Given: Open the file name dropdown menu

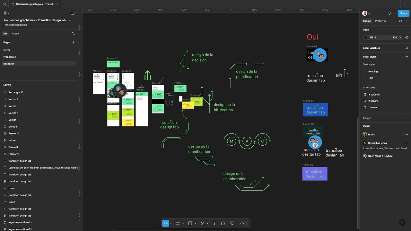Looking at the screenshot, I should 69,20.
